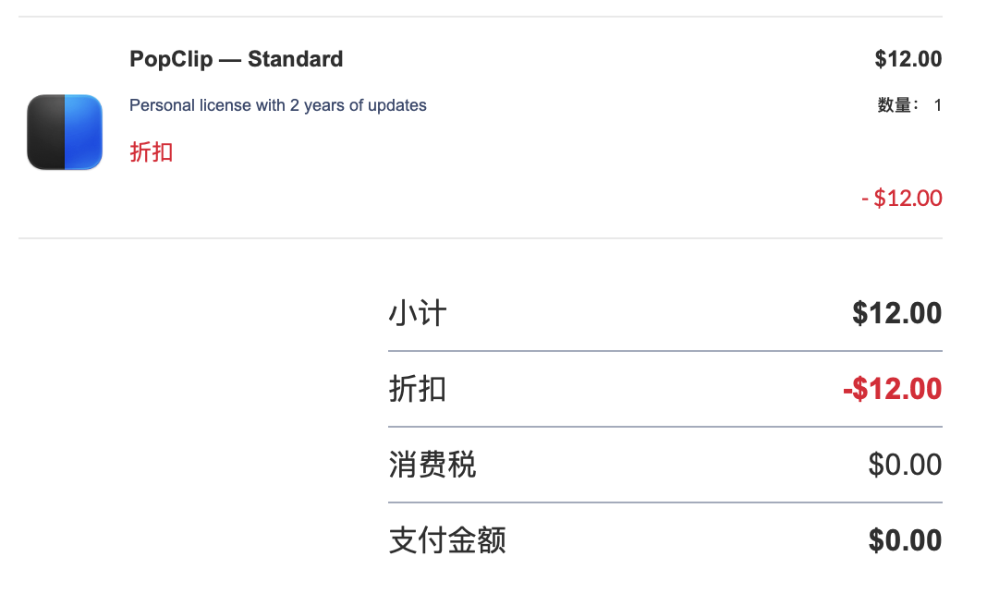Click the bold total $0.00

(905, 540)
